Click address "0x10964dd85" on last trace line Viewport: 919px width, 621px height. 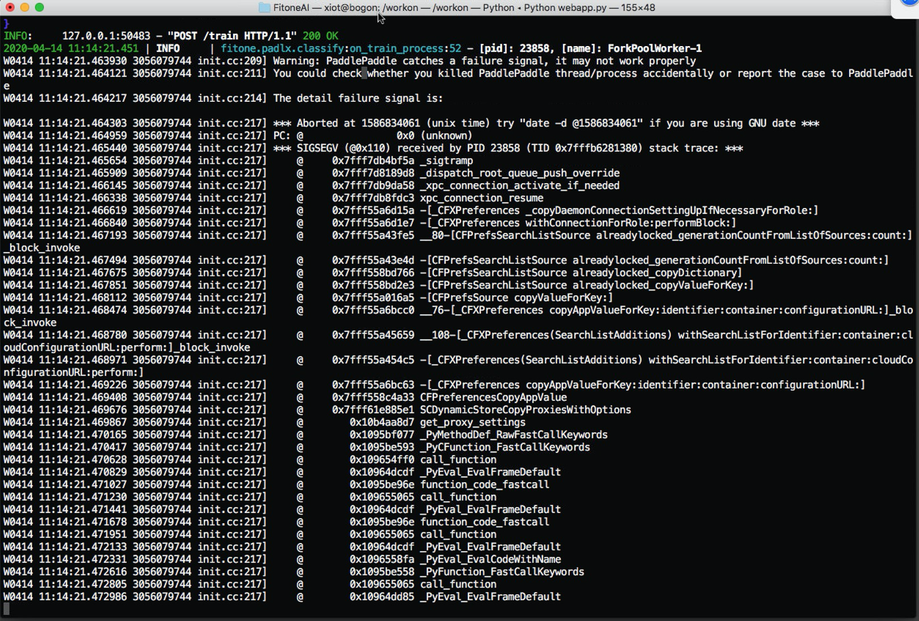(382, 597)
